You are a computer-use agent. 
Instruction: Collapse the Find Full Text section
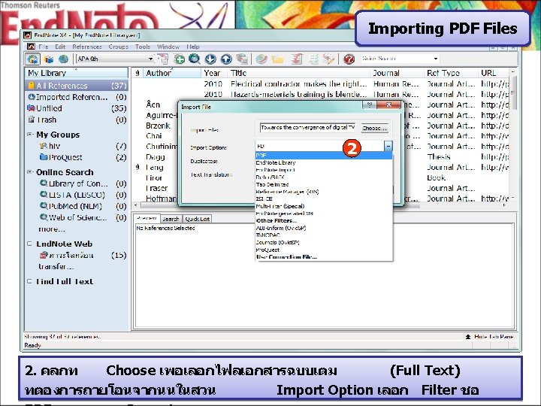click(30, 281)
